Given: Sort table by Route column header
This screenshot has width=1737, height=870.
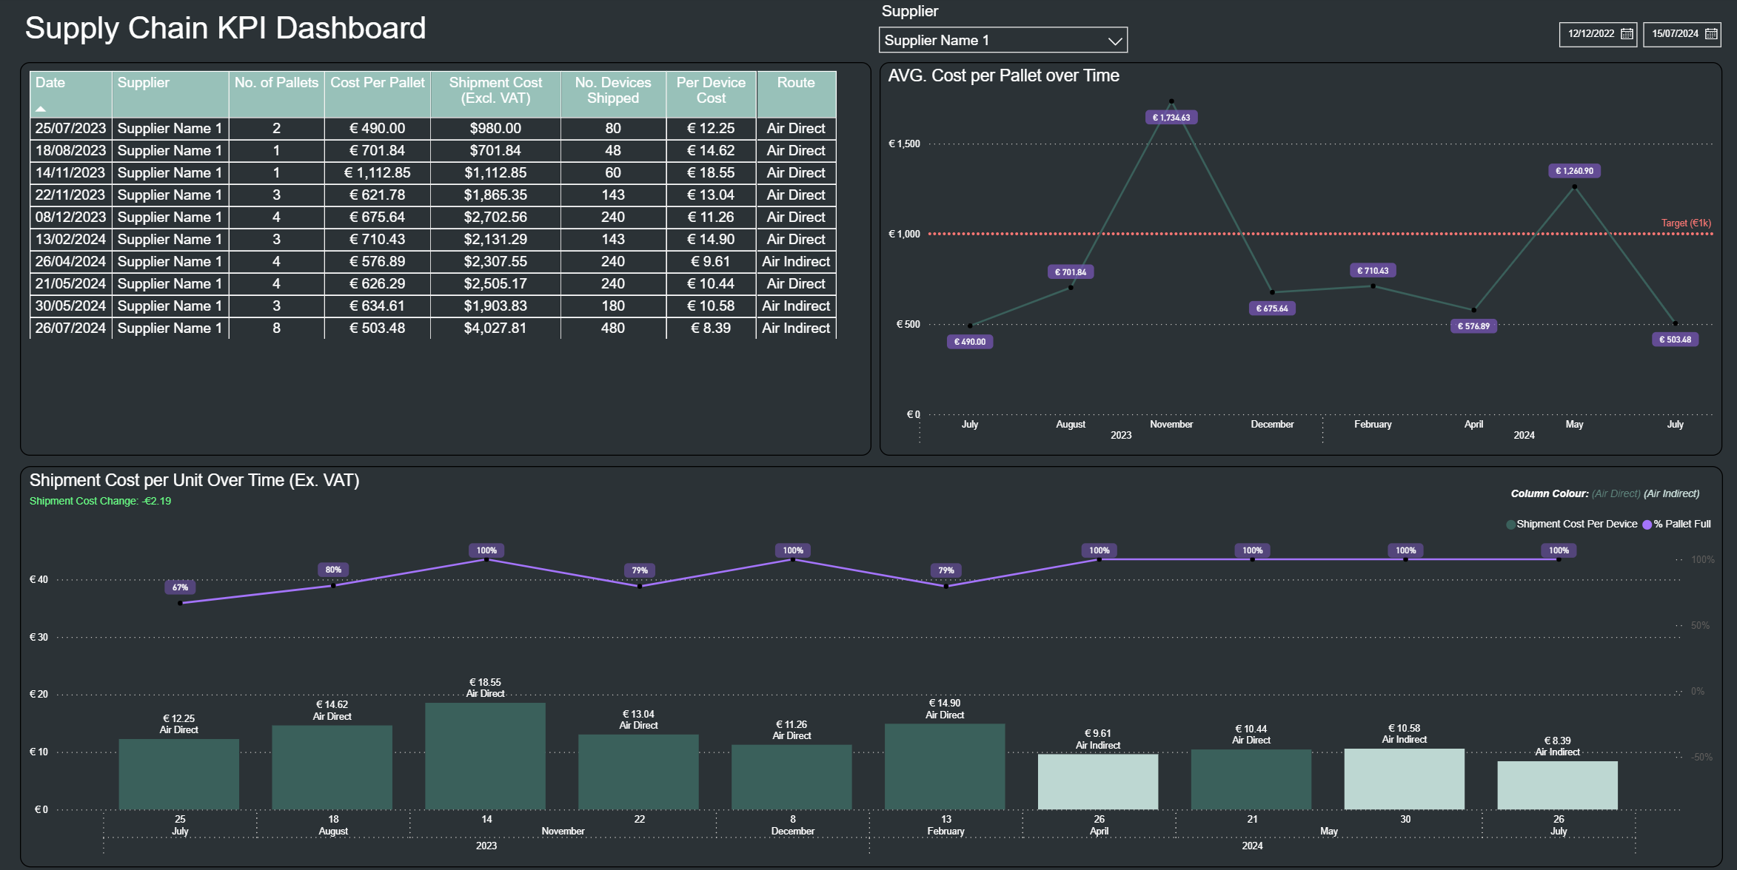Looking at the screenshot, I should click(795, 83).
